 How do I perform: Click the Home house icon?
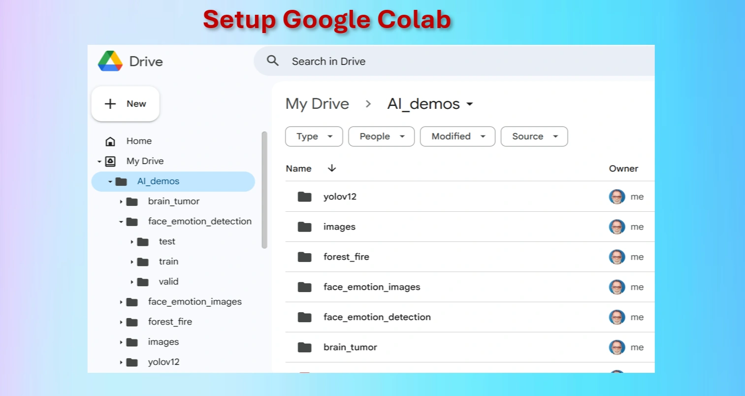tap(110, 141)
